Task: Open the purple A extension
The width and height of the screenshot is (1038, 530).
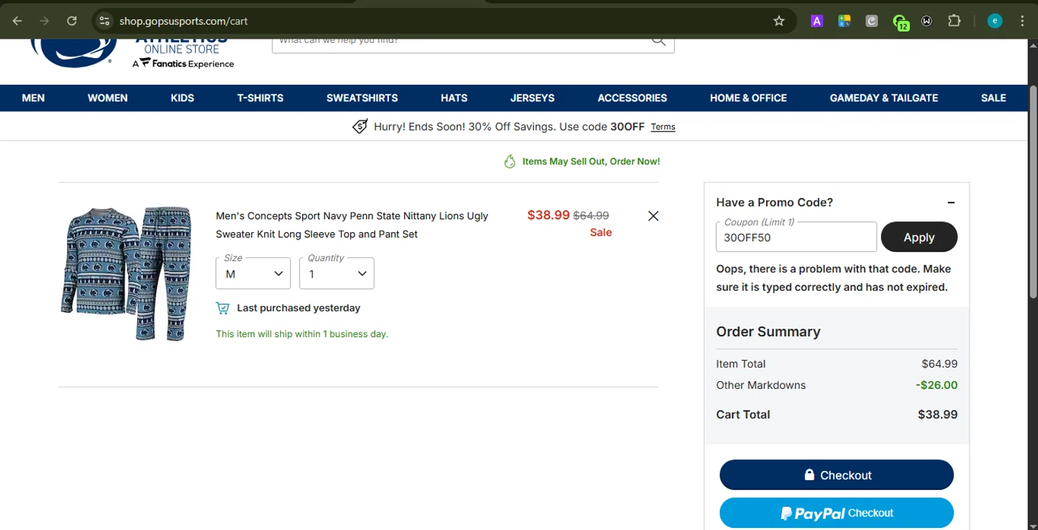Action: (x=817, y=21)
